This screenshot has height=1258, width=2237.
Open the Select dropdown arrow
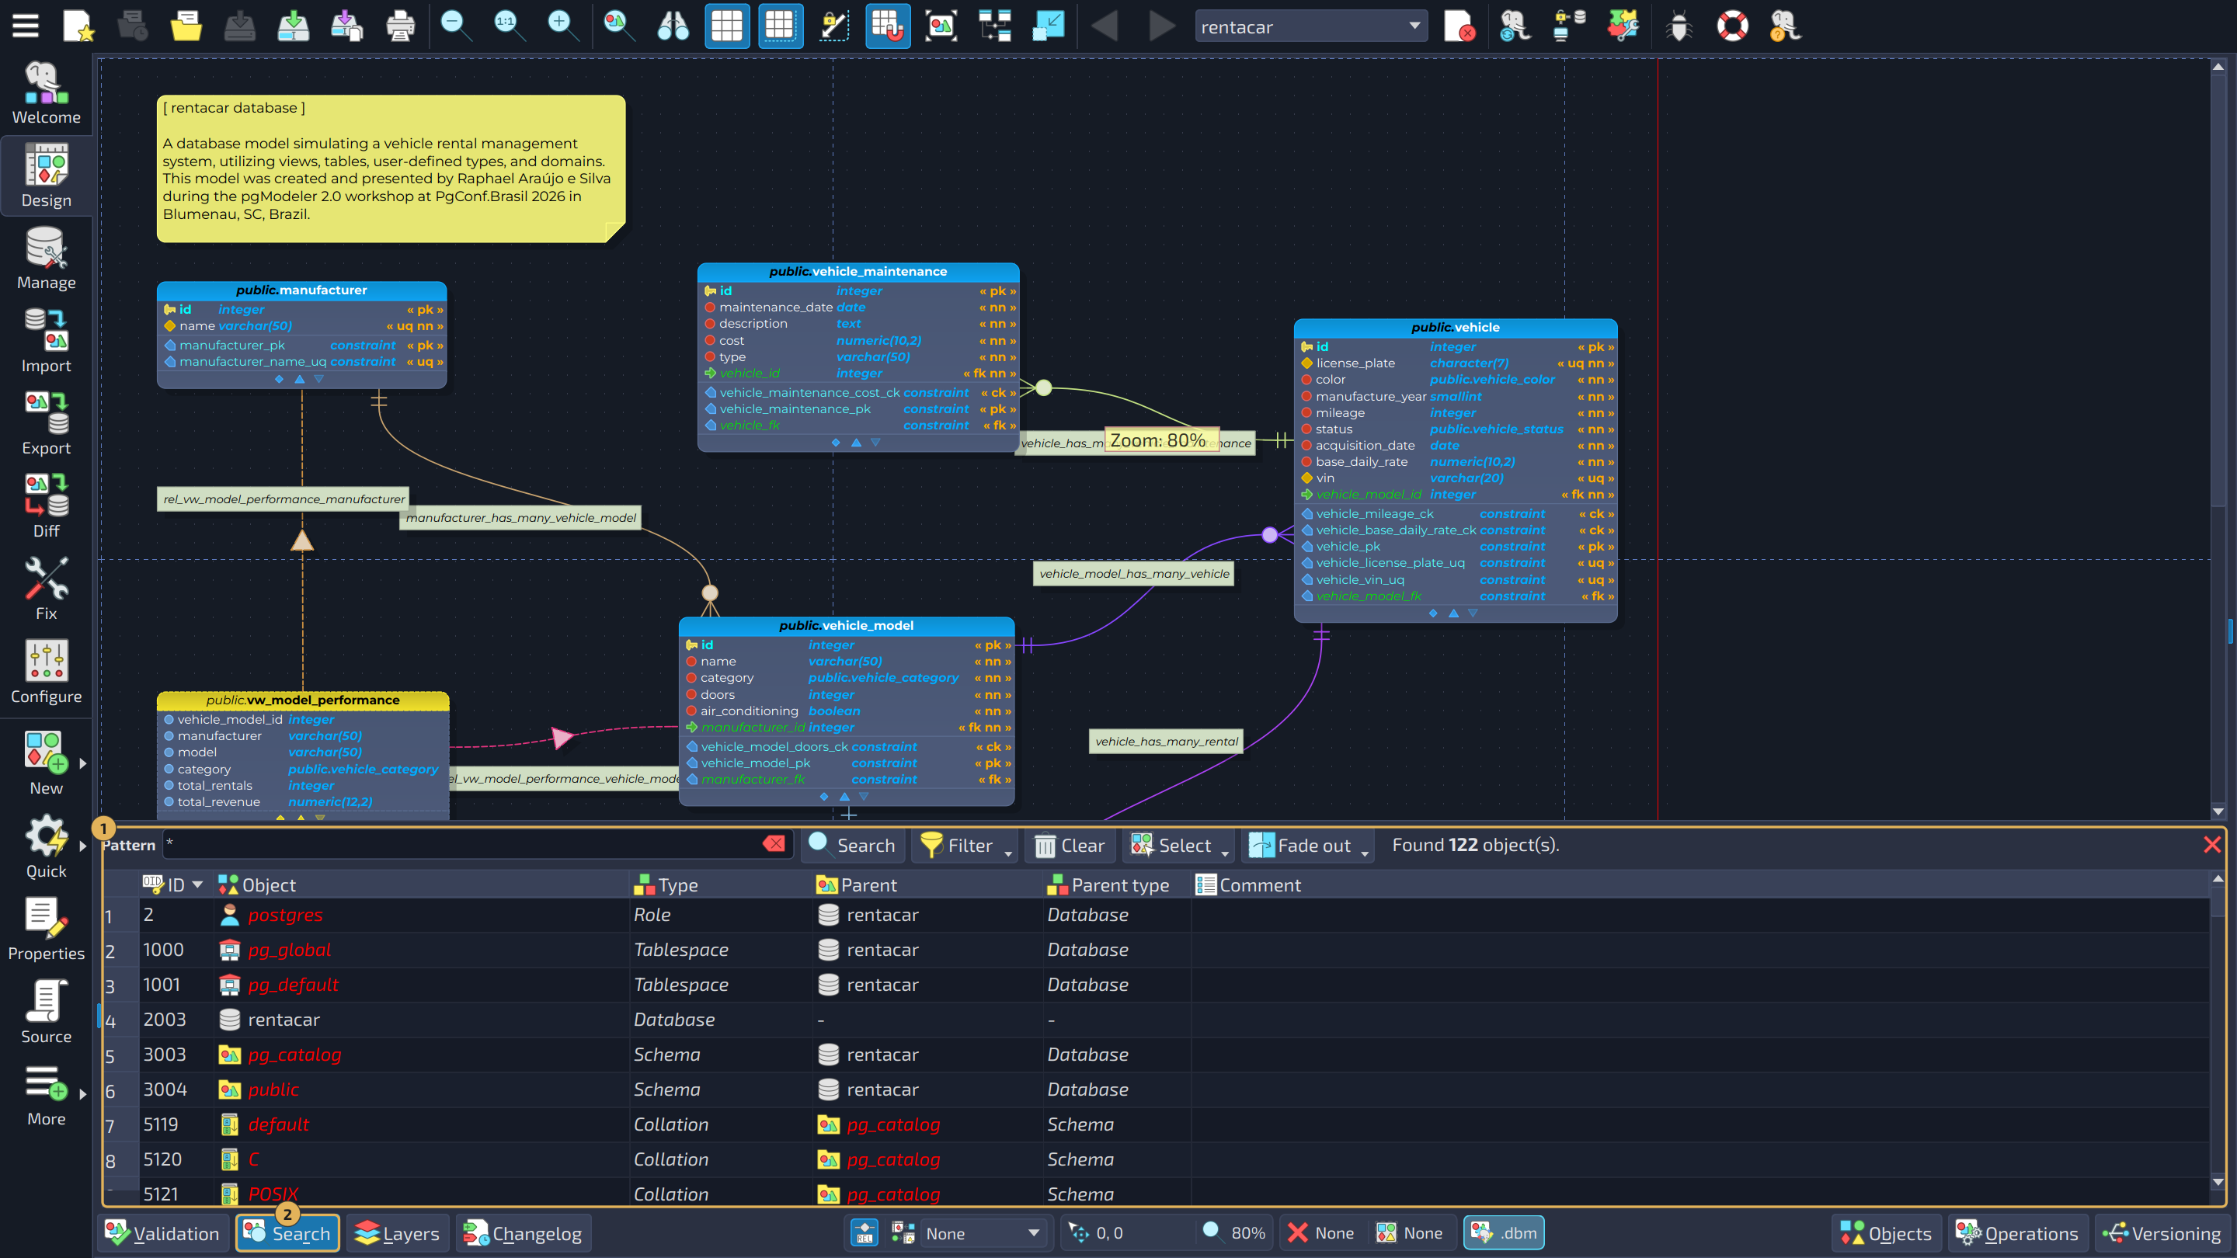pos(1224,853)
